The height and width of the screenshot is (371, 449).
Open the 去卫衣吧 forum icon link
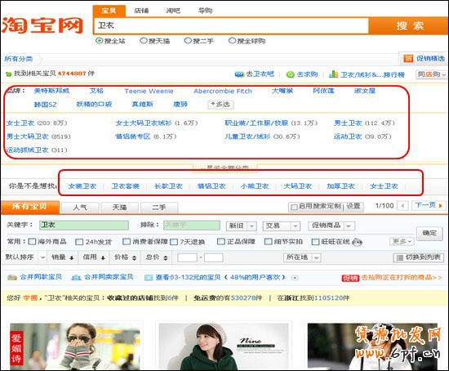pyautogui.click(x=239, y=74)
